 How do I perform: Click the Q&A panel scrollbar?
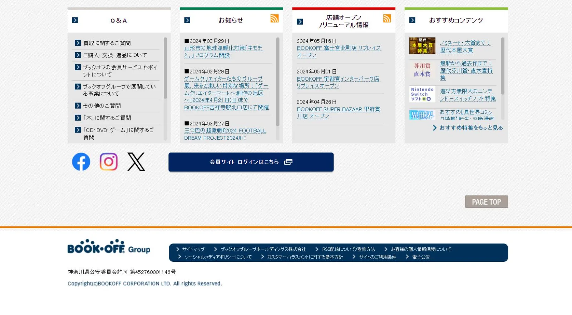coord(165,68)
